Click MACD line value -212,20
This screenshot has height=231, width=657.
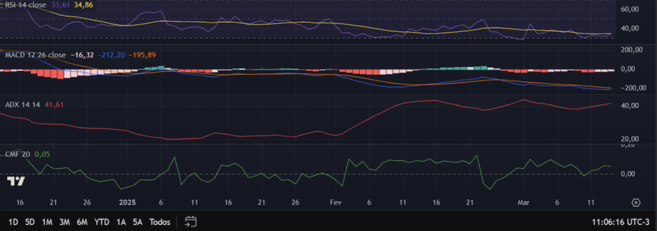(x=111, y=55)
